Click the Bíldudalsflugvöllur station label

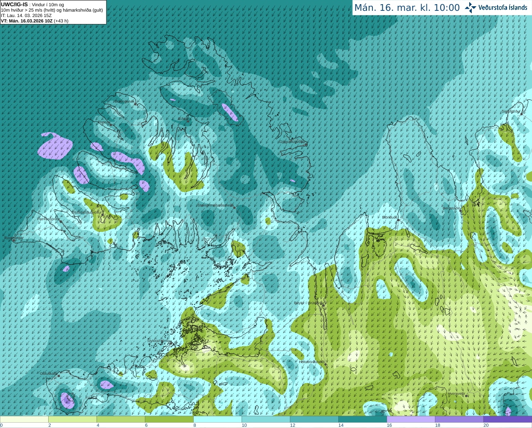pos(86,212)
